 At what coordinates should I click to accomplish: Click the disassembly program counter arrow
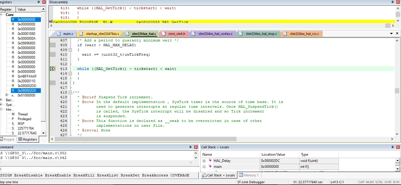51,22
